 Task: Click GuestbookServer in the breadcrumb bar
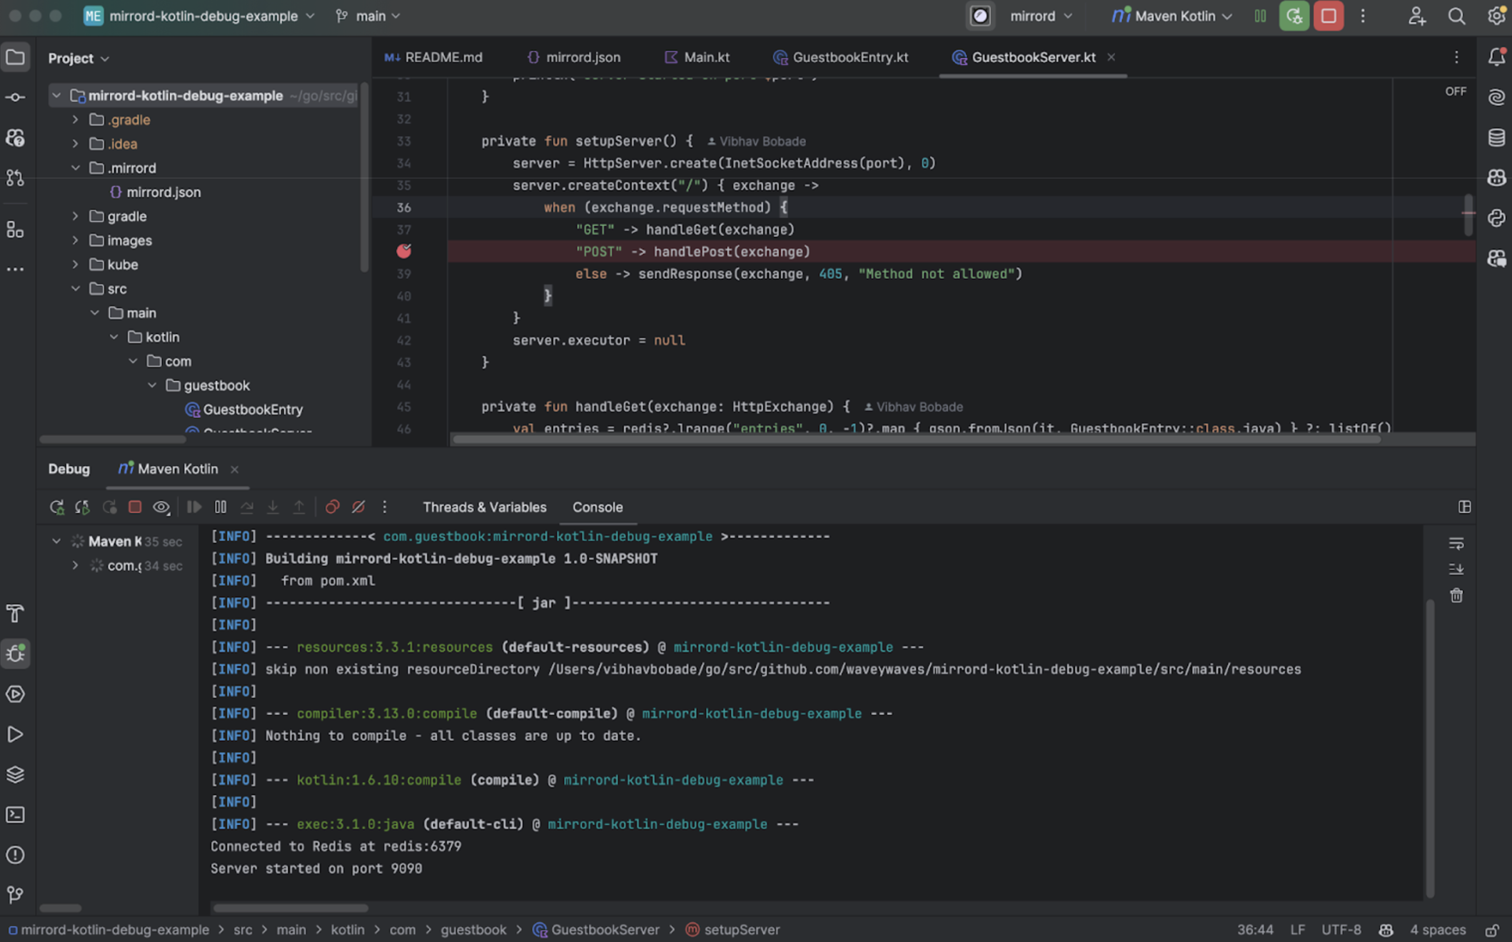pyautogui.click(x=605, y=929)
